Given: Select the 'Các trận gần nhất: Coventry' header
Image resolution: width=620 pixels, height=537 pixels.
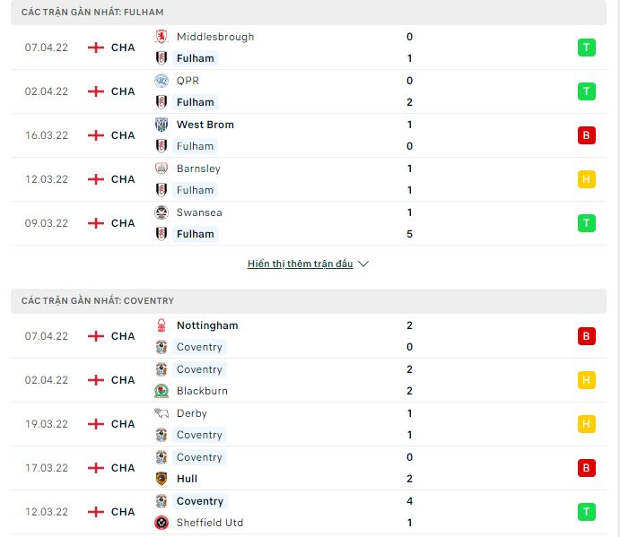Looking at the screenshot, I should click(x=98, y=300).
